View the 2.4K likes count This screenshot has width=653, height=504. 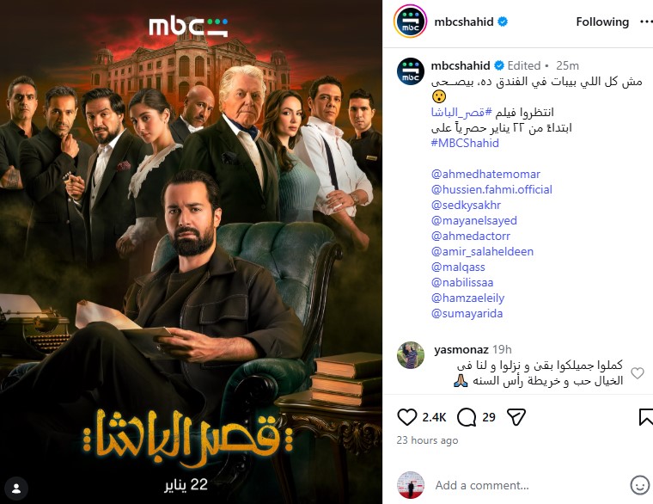pyautogui.click(x=434, y=417)
